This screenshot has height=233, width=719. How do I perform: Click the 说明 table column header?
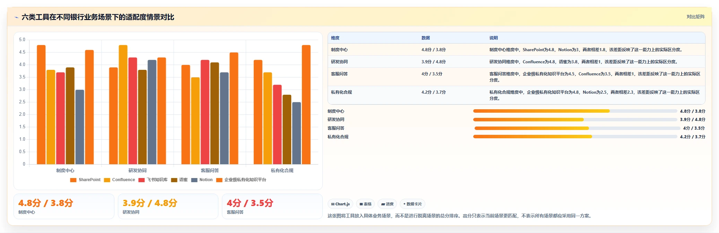(x=494, y=38)
